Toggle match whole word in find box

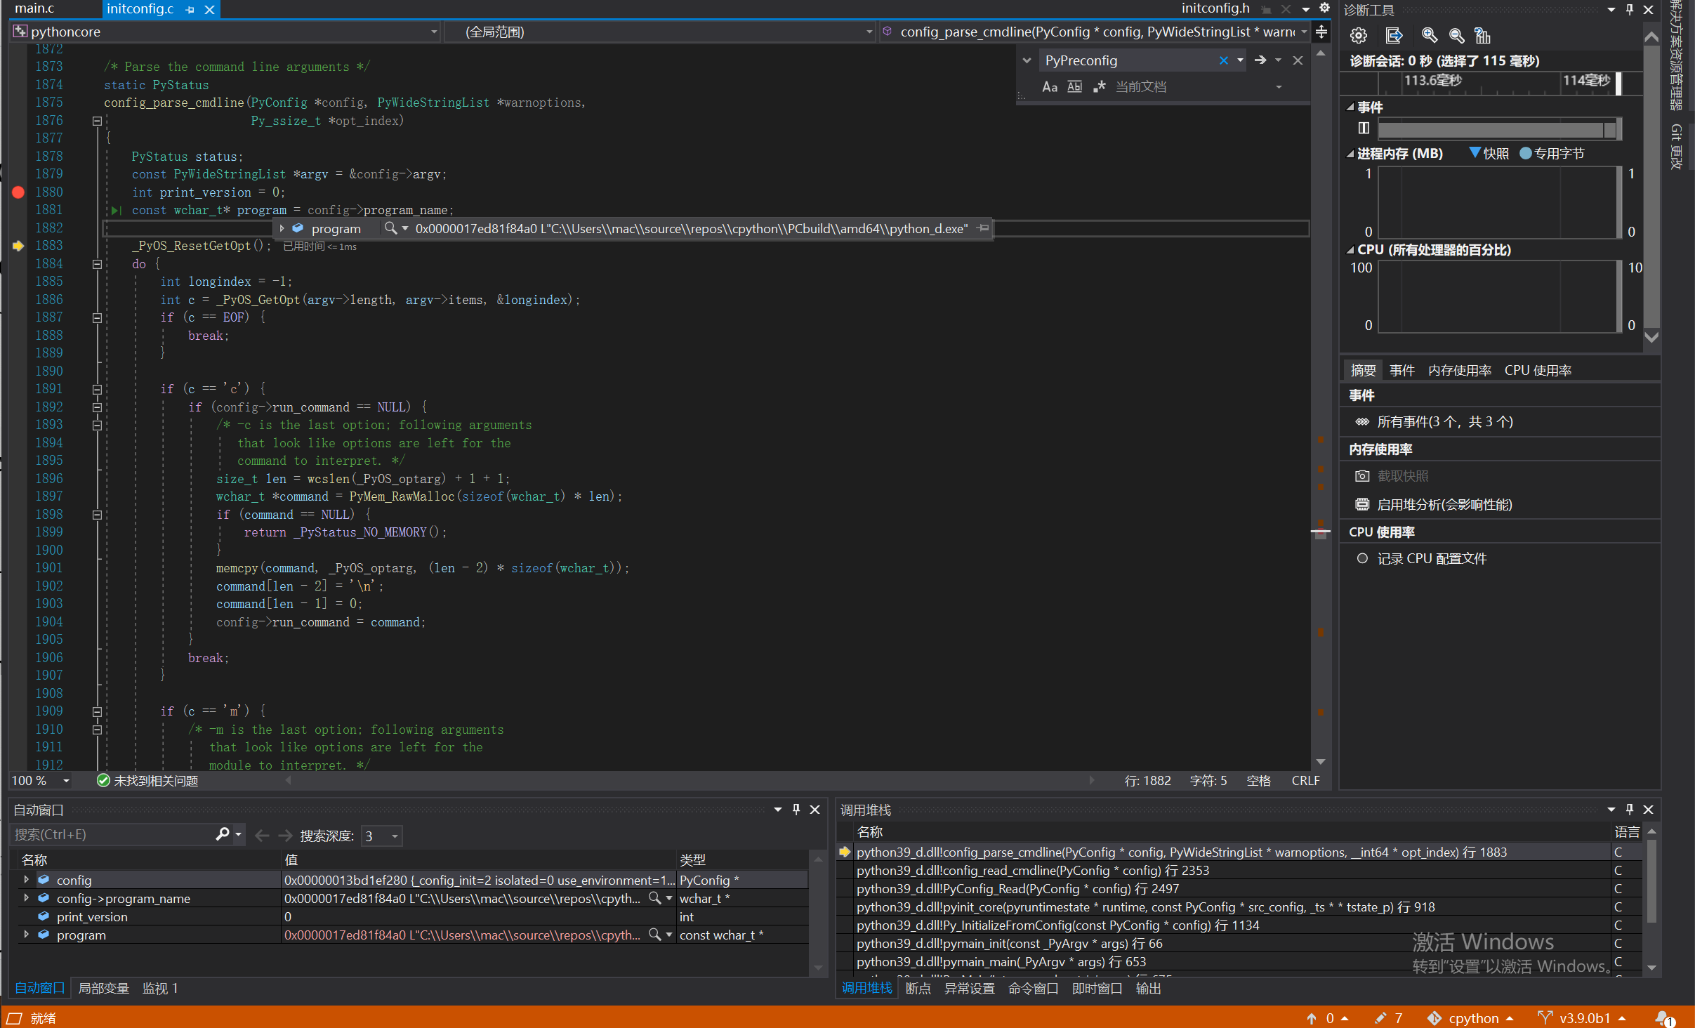pos(1074,86)
